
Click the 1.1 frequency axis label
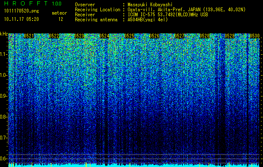[x=3, y=54]
